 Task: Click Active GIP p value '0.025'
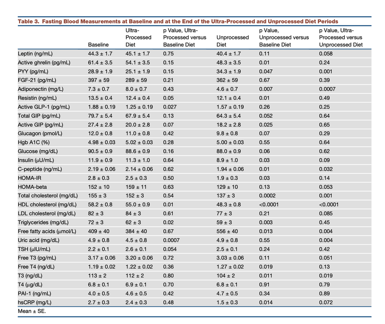coord(266,125)
